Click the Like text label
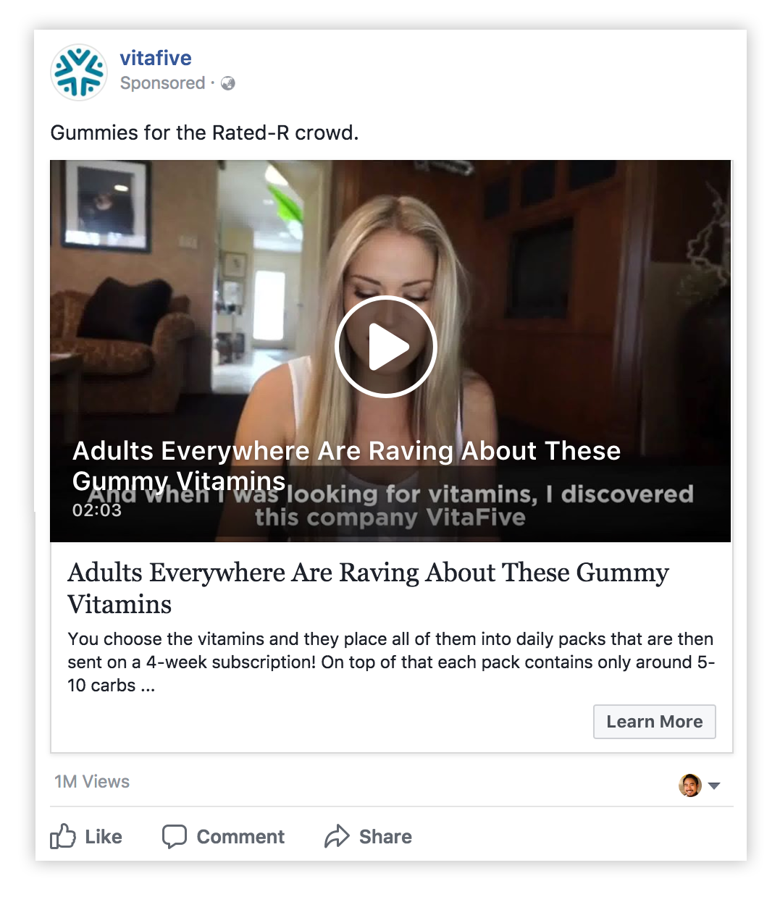 pos(104,837)
